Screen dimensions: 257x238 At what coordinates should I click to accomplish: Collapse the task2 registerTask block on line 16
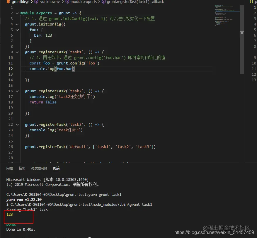coord(17,91)
